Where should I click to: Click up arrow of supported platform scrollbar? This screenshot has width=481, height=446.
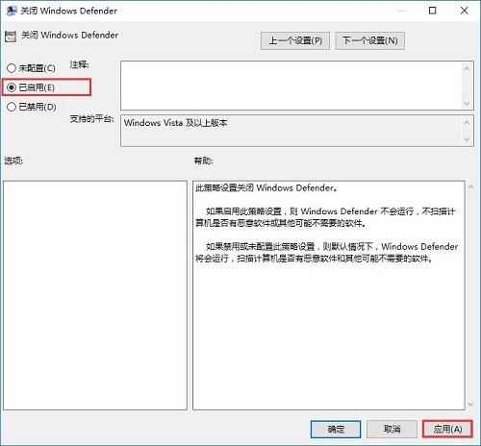coord(467,122)
